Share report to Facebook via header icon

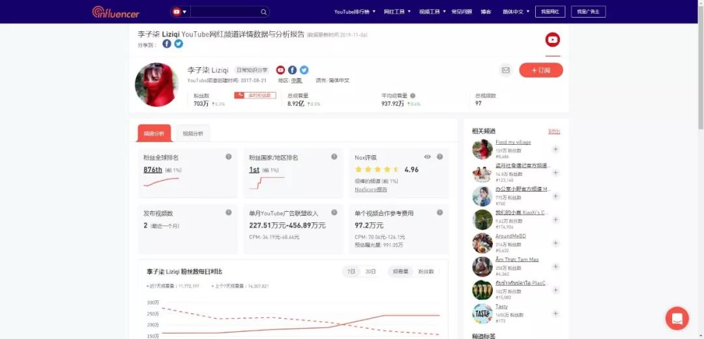coord(167,44)
